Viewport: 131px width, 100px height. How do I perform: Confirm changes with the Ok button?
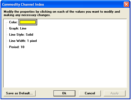click(x=64, y=93)
